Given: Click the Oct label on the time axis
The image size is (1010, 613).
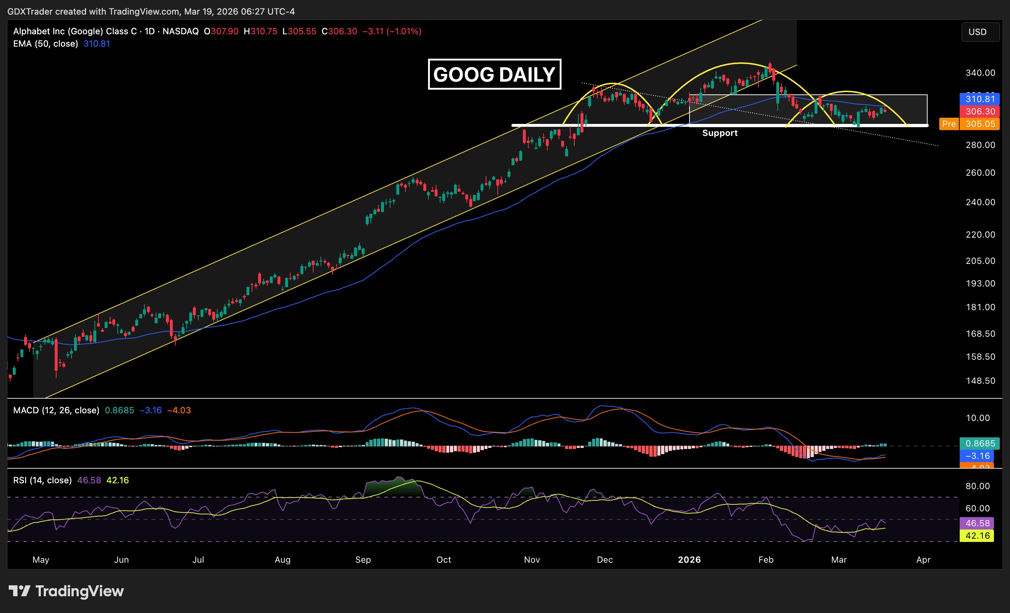Looking at the screenshot, I should [443, 560].
